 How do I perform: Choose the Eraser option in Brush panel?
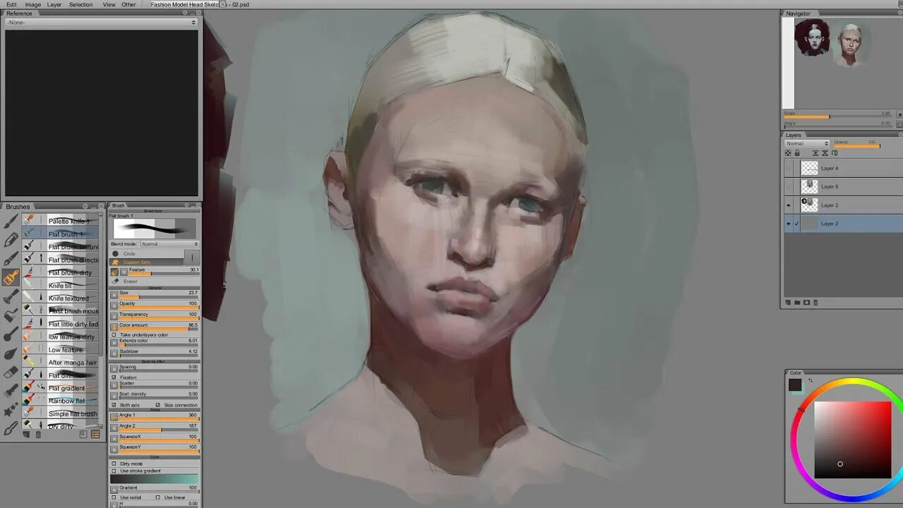tap(131, 282)
